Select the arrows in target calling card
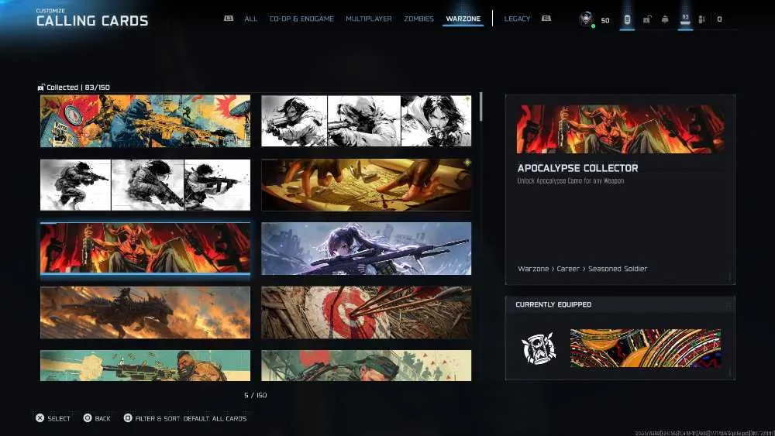 [x=367, y=313]
